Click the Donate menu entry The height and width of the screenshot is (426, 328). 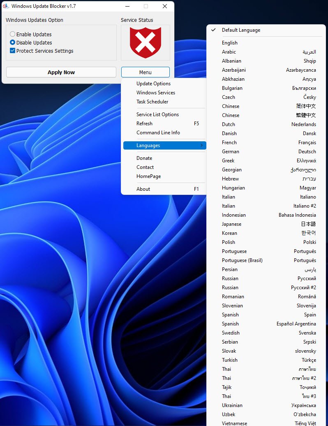tap(164, 158)
